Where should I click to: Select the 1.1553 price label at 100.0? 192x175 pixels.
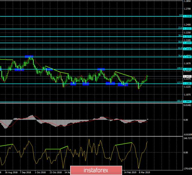point(187,70)
